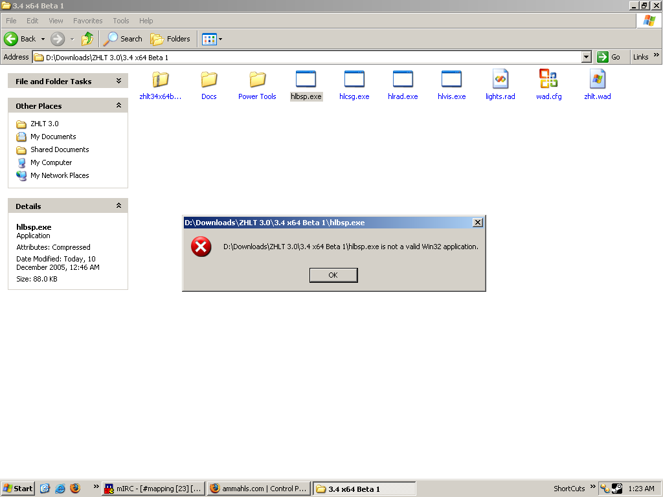The height and width of the screenshot is (497, 663).
Task: Go to My Documents link
Action: point(53,137)
